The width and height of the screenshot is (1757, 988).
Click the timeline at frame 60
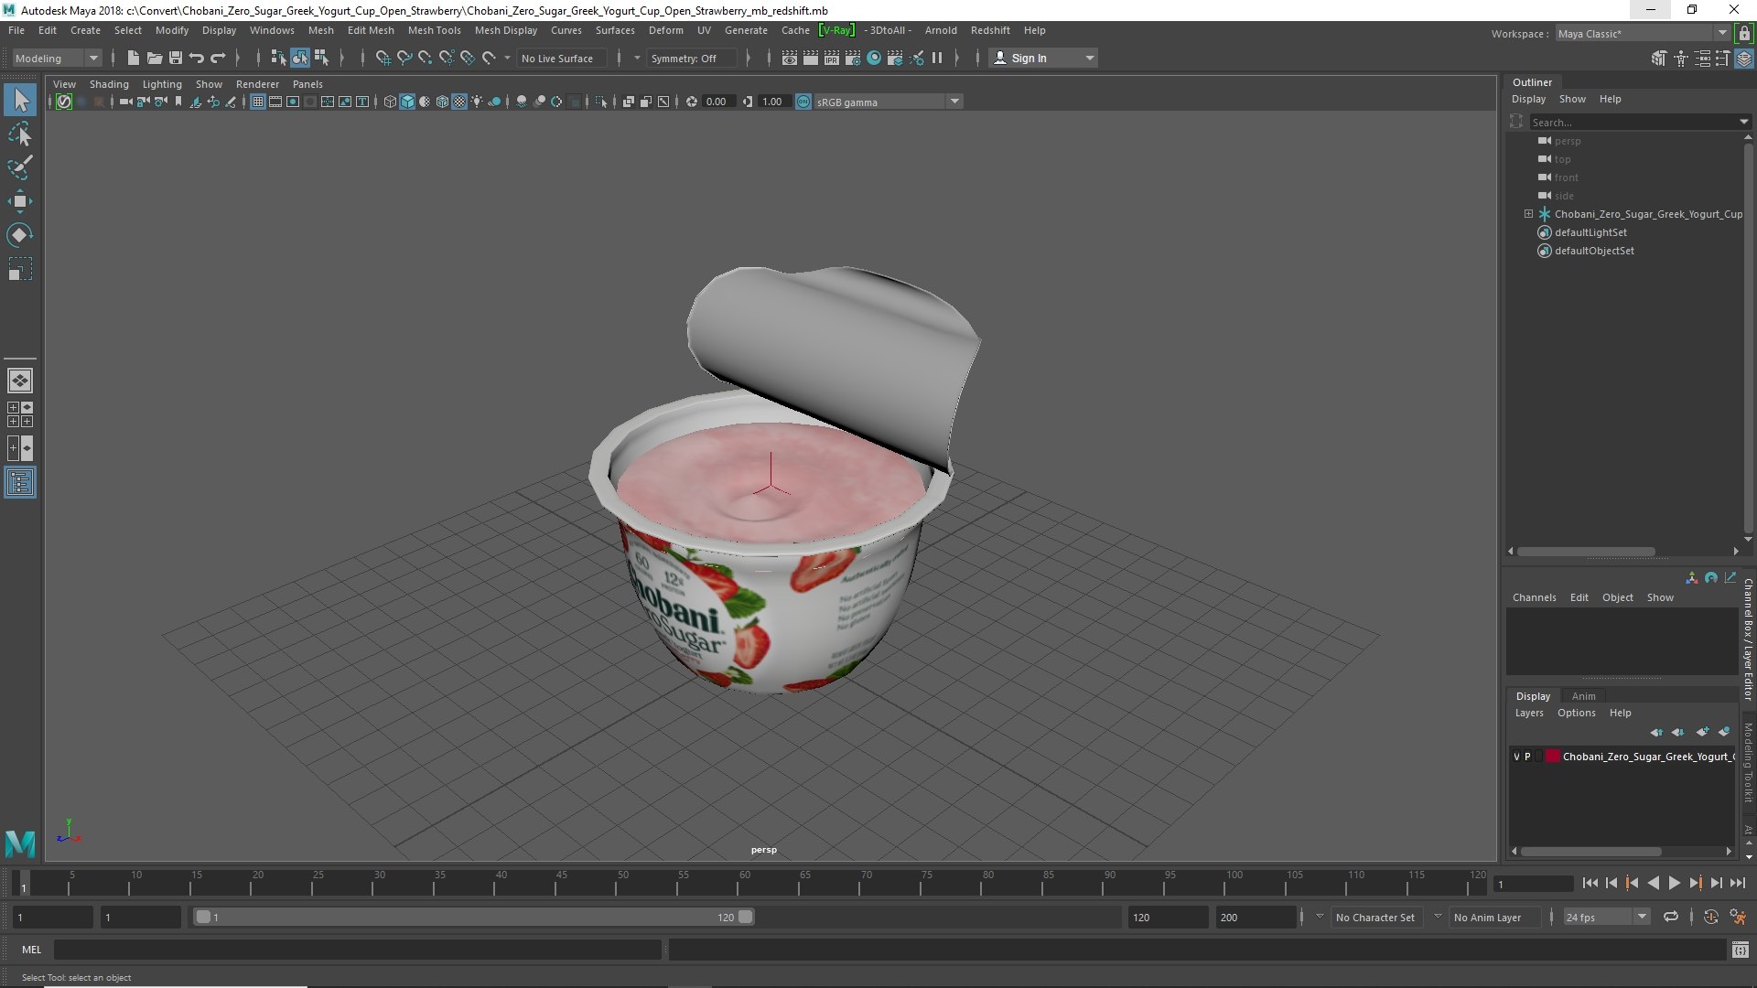click(744, 884)
